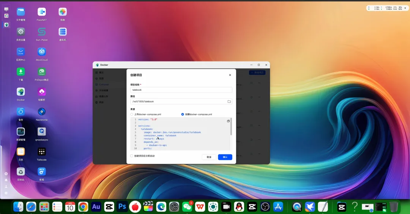Viewport: 410px width, 214px height.
Task: Open the Trash in the dock
Action: tap(394, 207)
